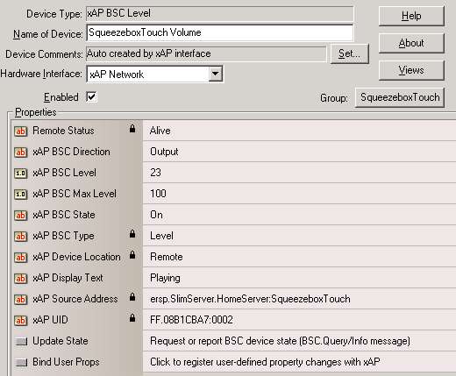Viewport: 456px width, 376px height.
Task: Open the SqueezeboxTouch group selector
Action: (x=400, y=97)
